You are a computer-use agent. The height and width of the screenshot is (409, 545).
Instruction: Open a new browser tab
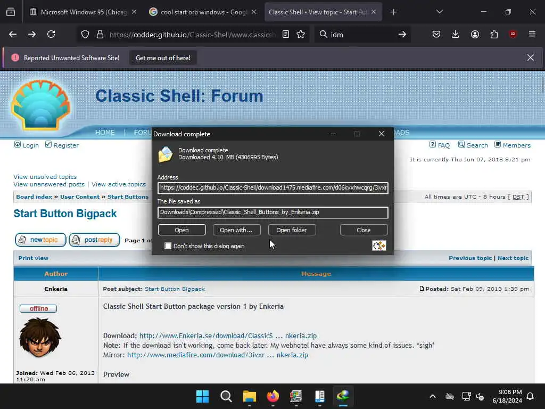(x=393, y=12)
